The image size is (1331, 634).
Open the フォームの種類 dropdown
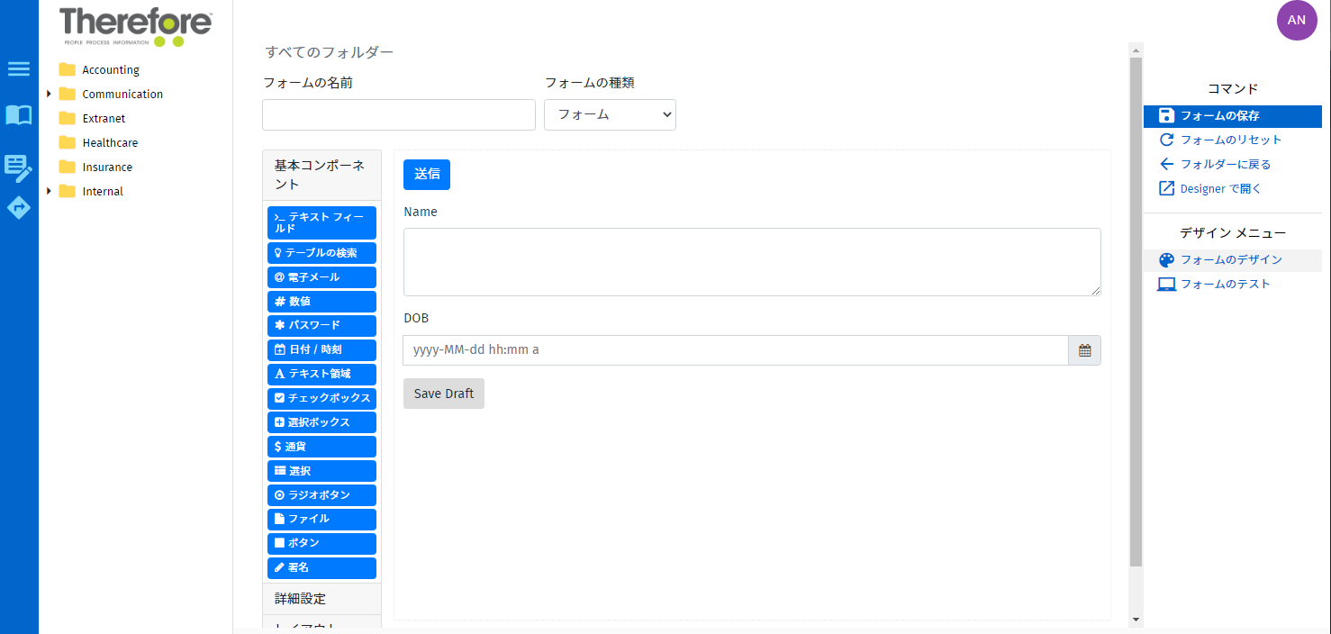(610, 114)
